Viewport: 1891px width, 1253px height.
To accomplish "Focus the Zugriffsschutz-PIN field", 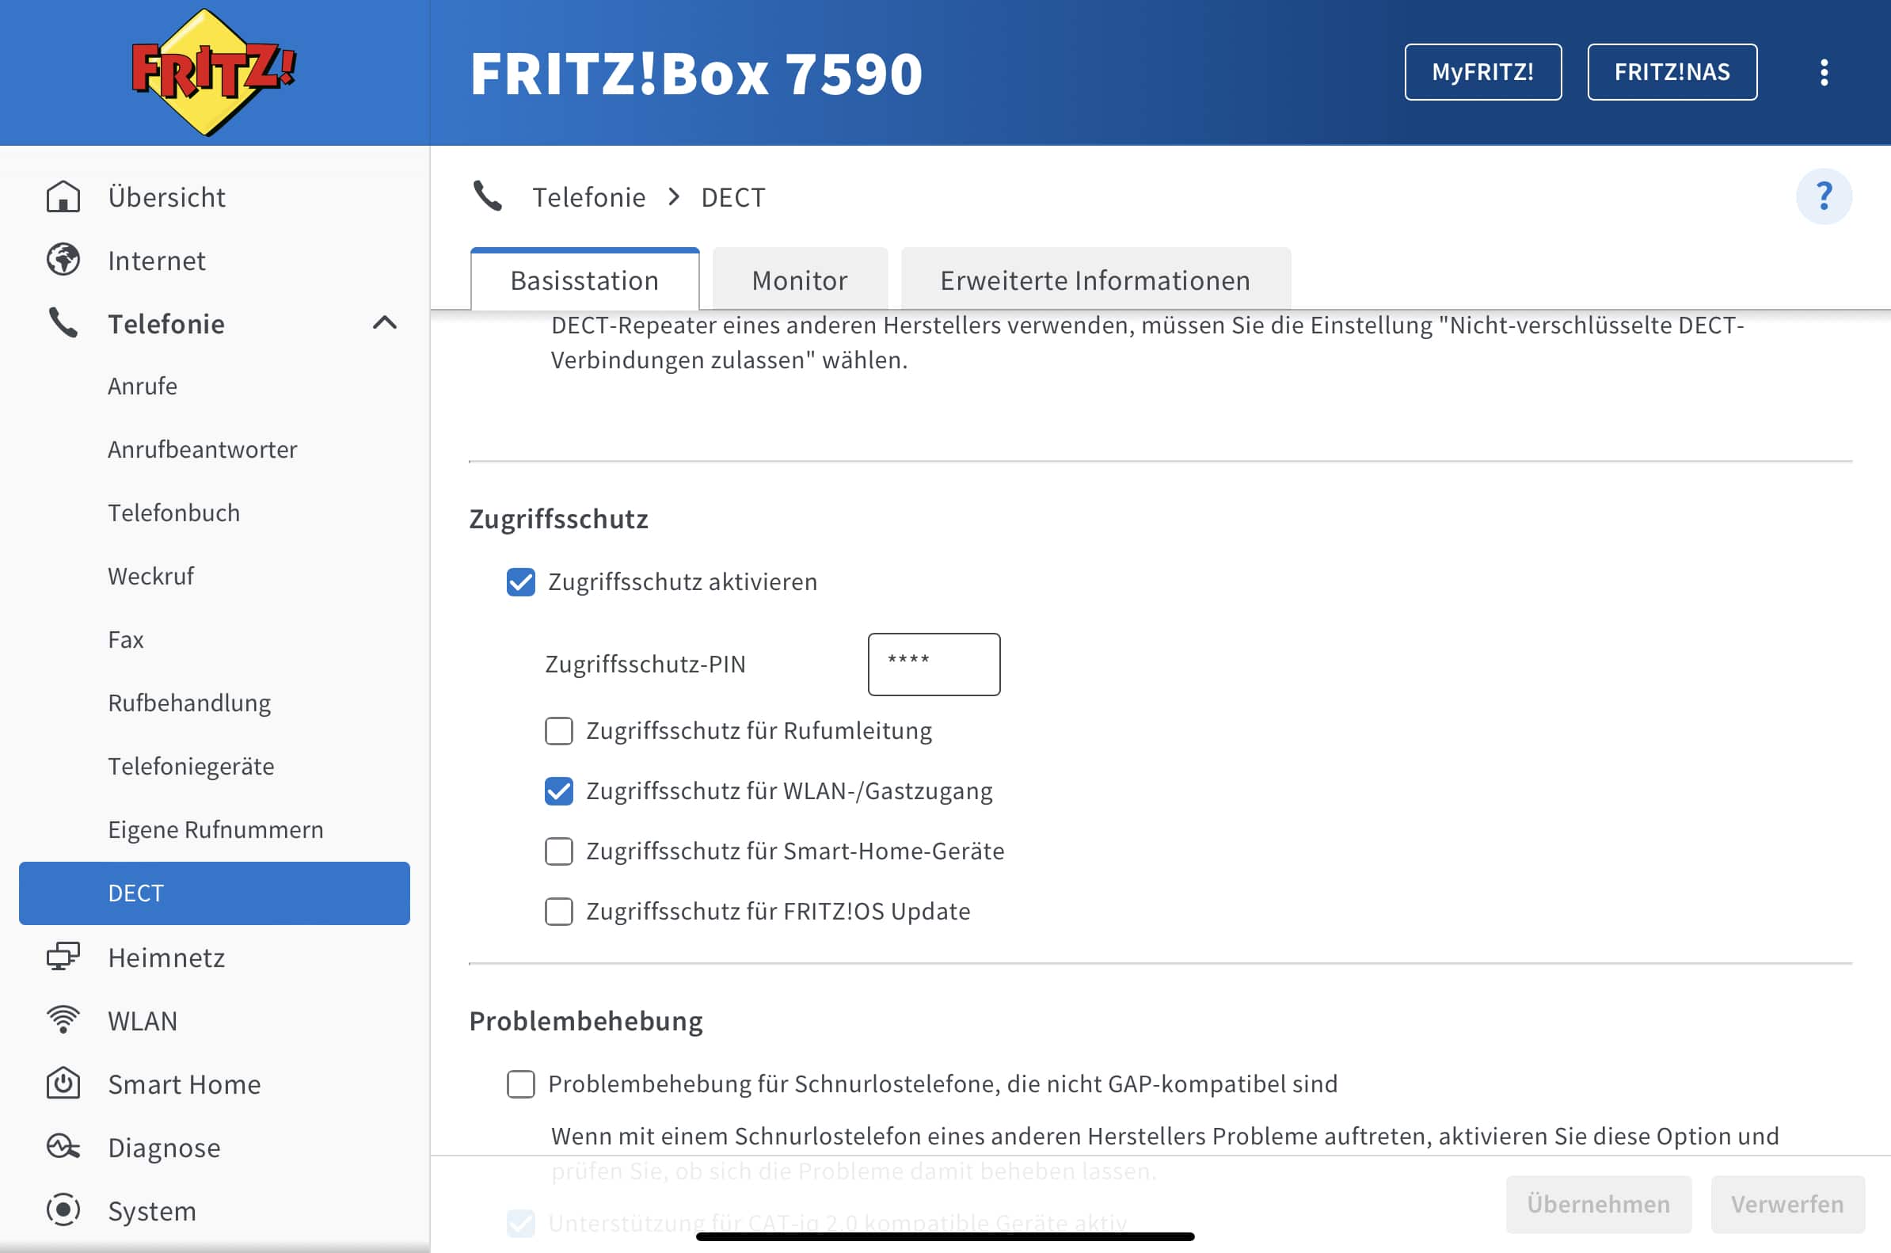I will 934,664.
